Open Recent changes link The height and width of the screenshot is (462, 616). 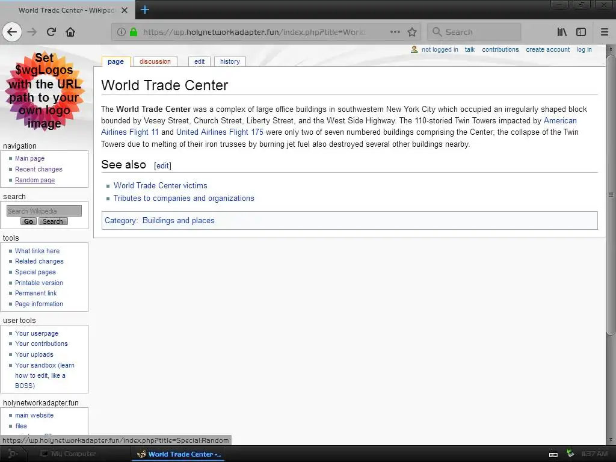(x=38, y=169)
